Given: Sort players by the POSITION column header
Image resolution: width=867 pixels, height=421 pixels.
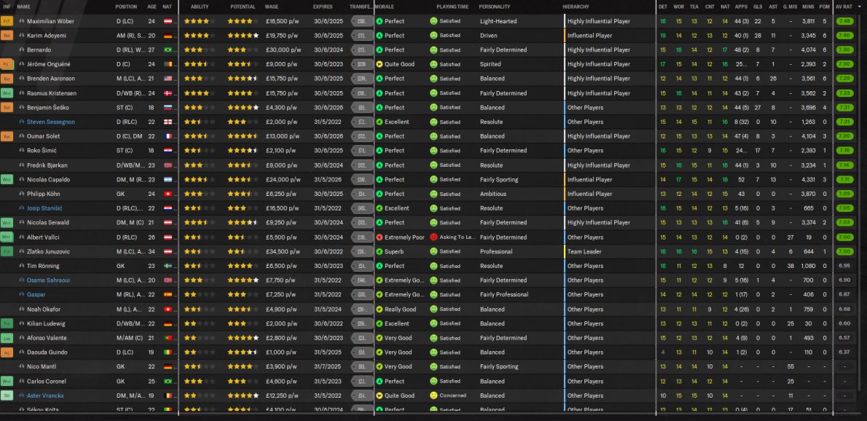Looking at the screenshot, I should click(x=126, y=7).
